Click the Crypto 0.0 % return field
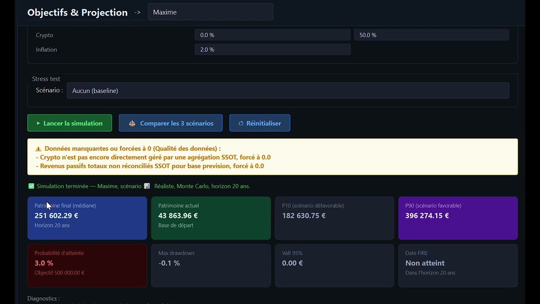Image resolution: width=540 pixels, height=304 pixels. 273,35
